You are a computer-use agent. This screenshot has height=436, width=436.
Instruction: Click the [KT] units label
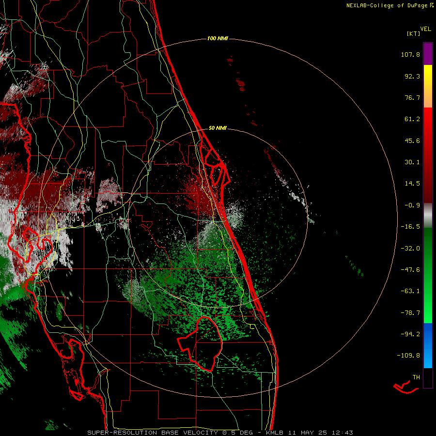(x=414, y=33)
